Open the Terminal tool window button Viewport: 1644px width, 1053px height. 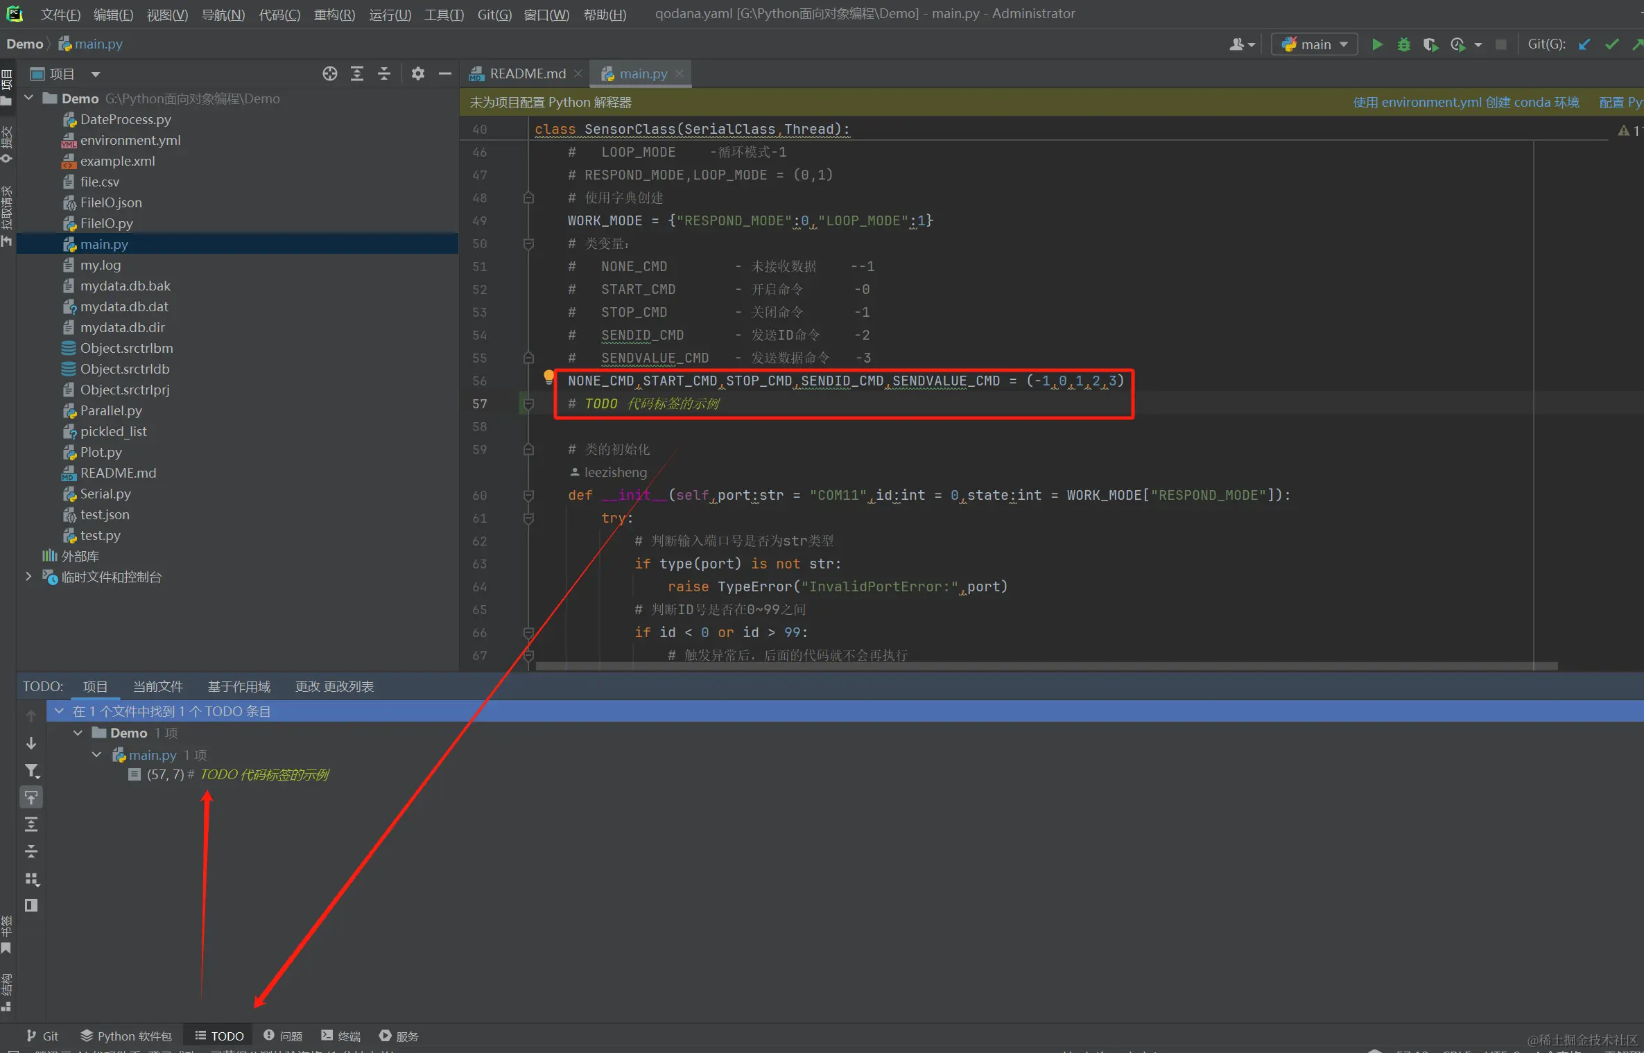(341, 1036)
